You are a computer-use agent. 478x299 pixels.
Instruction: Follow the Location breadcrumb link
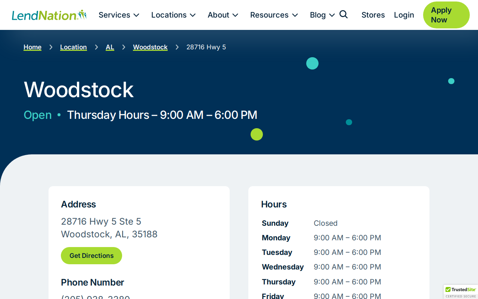tap(74, 47)
